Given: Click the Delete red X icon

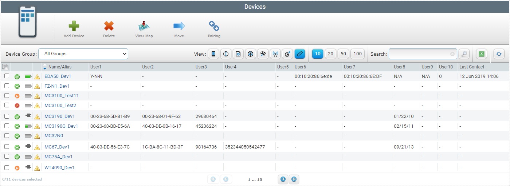Looking at the screenshot, I should (109, 26).
